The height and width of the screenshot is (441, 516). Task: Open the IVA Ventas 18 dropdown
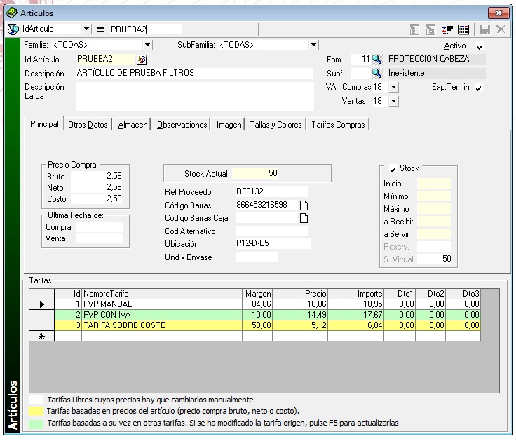pos(393,101)
